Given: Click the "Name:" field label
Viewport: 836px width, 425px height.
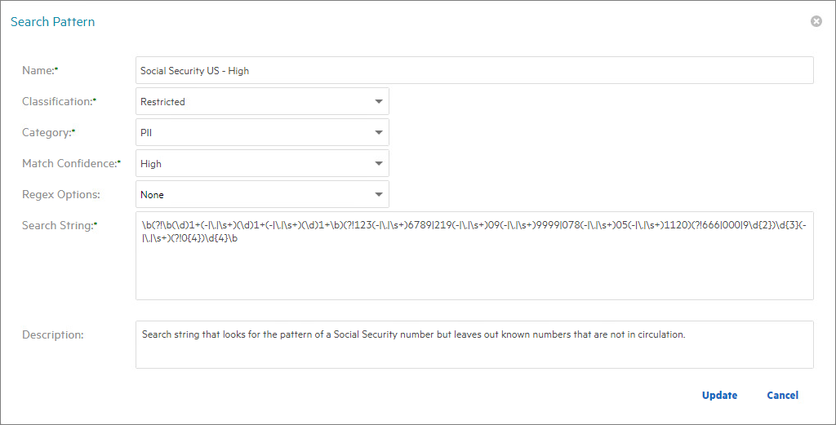Looking at the screenshot, I should click(38, 71).
